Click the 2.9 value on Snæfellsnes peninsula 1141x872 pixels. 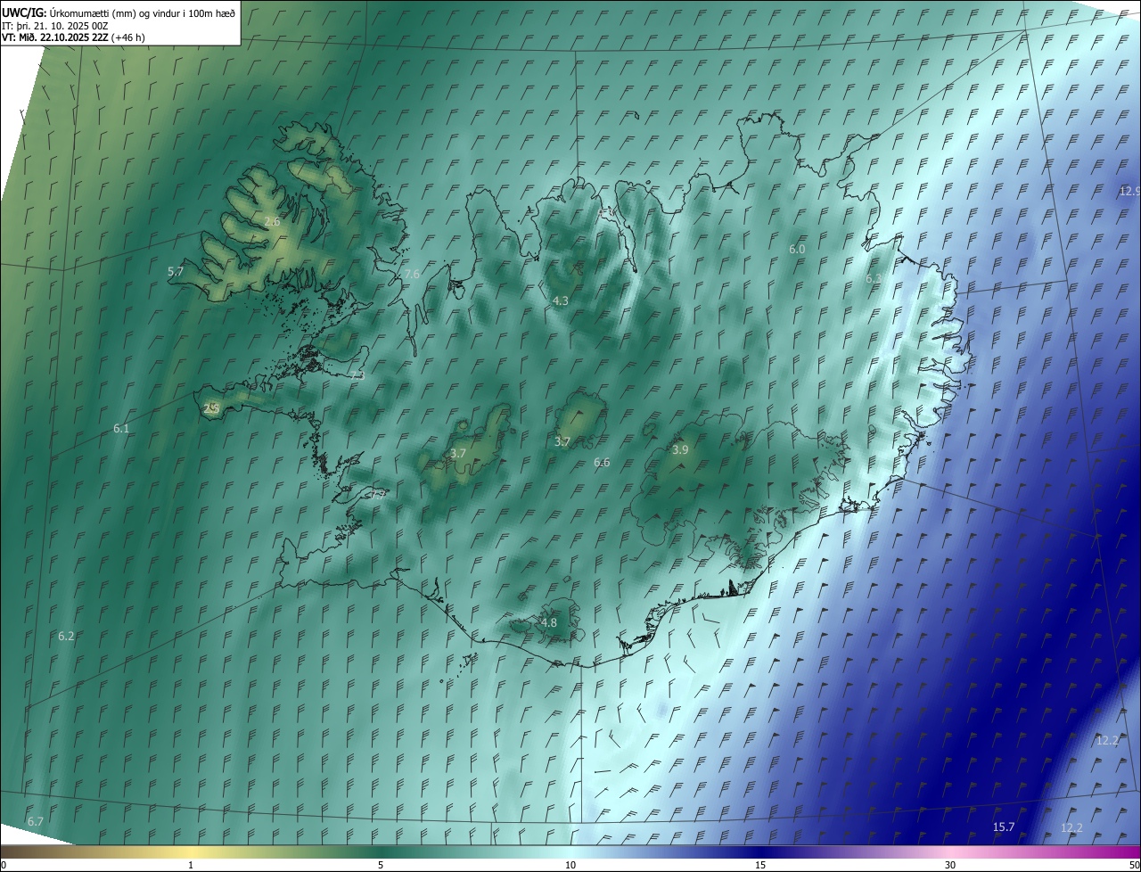211,408
